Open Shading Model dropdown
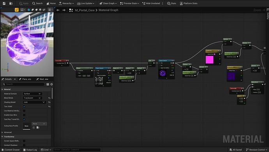 click(x=34, y=102)
